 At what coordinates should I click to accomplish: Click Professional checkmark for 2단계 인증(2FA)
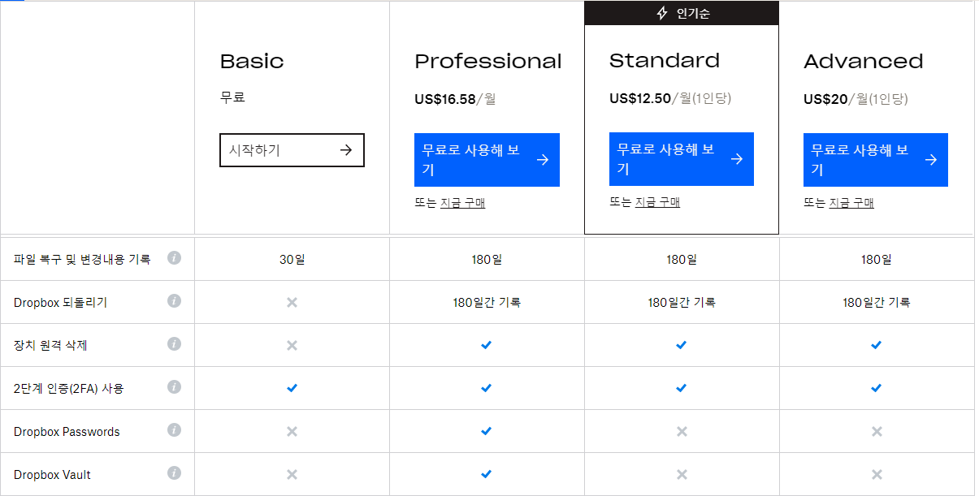pos(486,388)
